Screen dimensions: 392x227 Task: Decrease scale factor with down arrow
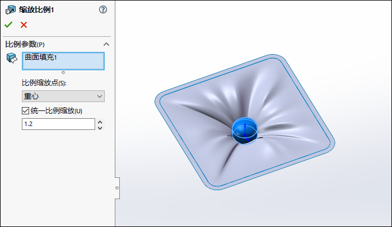pyautogui.click(x=100, y=128)
